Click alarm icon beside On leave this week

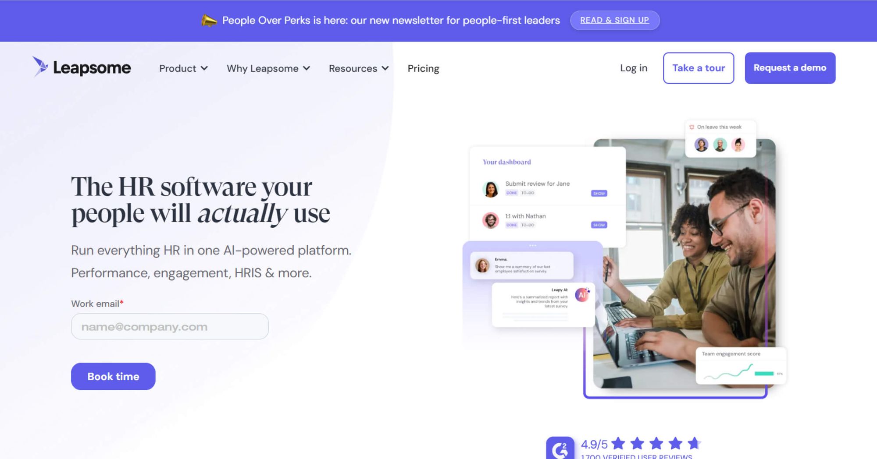[692, 127]
